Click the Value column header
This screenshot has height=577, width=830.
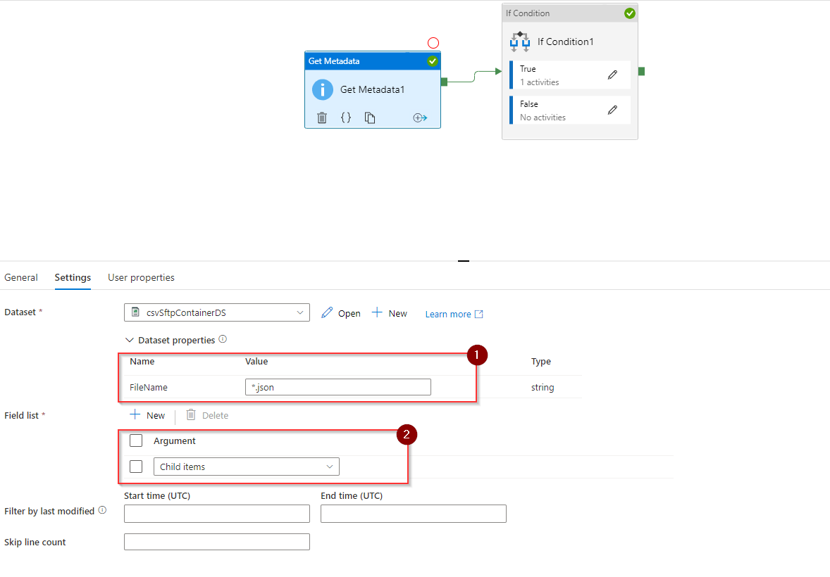click(x=256, y=361)
